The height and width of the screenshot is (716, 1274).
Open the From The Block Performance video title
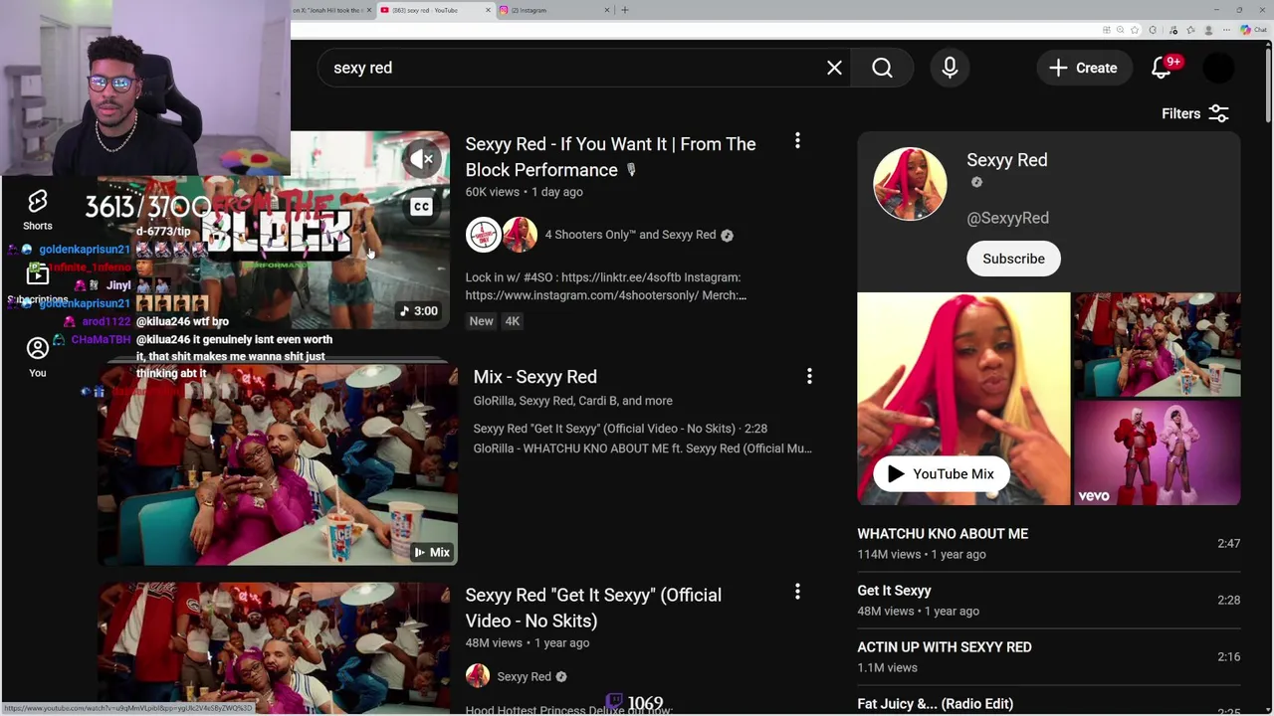click(610, 157)
